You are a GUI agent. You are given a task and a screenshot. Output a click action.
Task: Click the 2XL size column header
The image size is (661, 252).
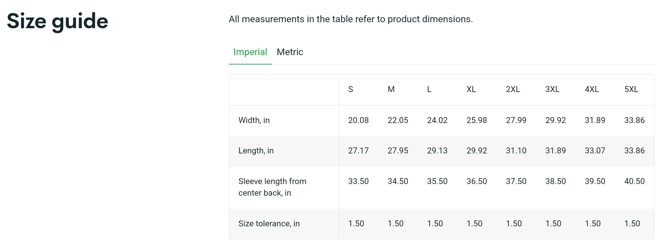point(513,89)
